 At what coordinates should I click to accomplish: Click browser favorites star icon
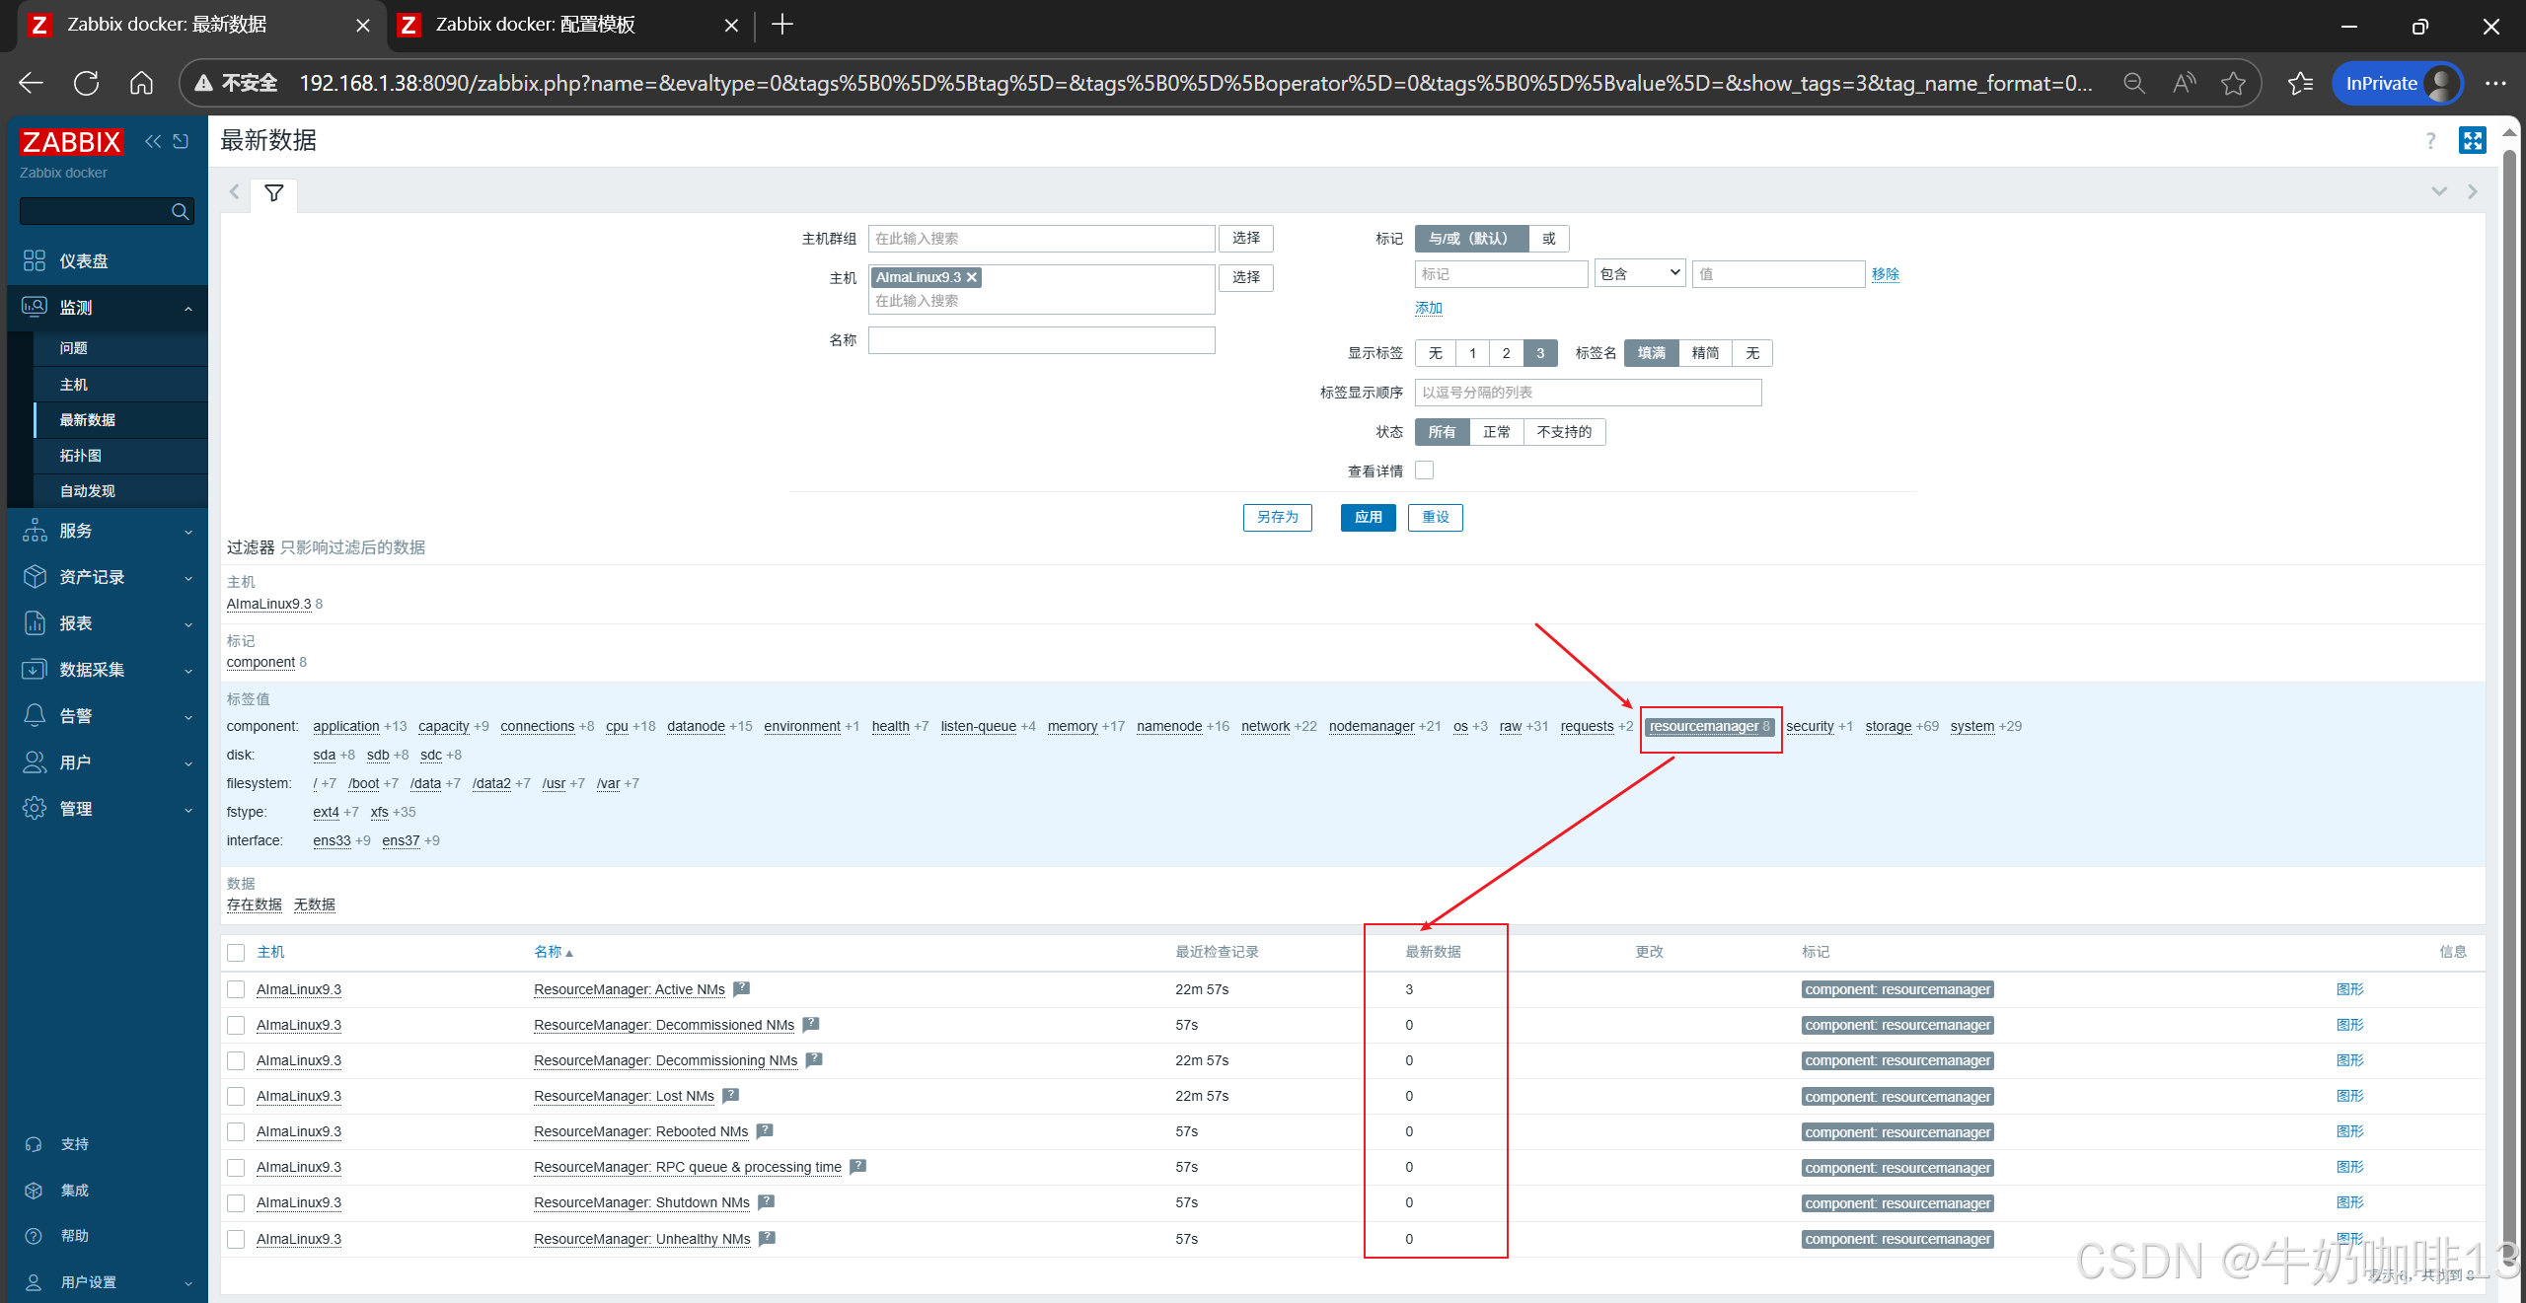(2233, 83)
